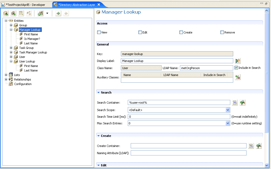Click the localize icon beside Display Label
This screenshot has width=271, height=169.
(237, 61)
